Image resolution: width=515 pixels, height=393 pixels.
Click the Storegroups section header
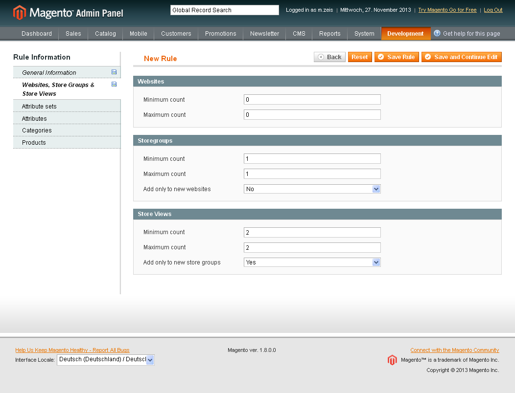pos(317,140)
